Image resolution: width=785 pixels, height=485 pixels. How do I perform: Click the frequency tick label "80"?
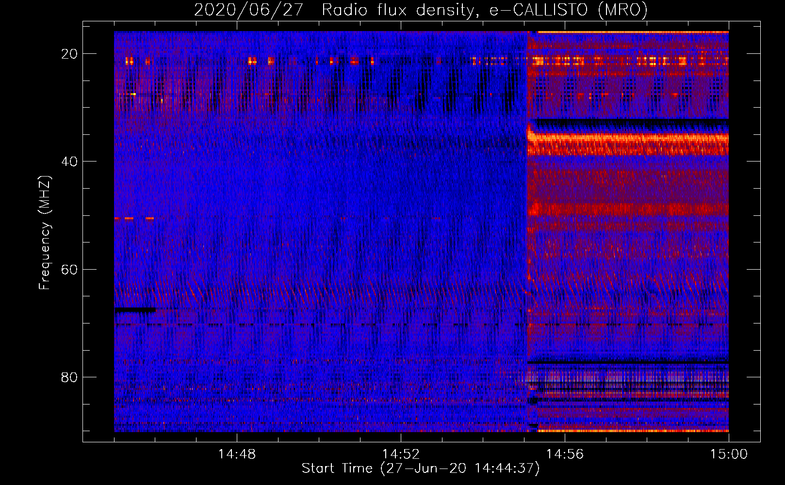pyautogui.click(x=69, y=377)
